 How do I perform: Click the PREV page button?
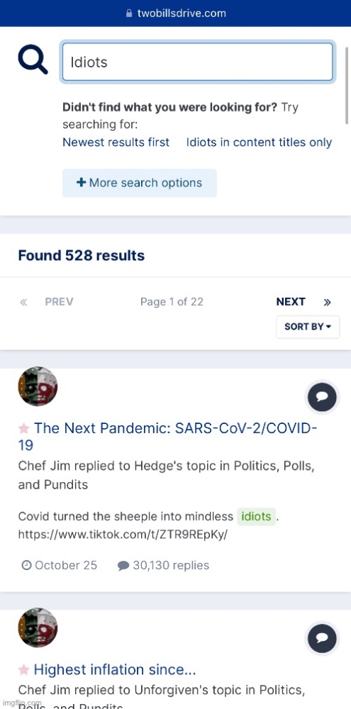tap(59, 301)
